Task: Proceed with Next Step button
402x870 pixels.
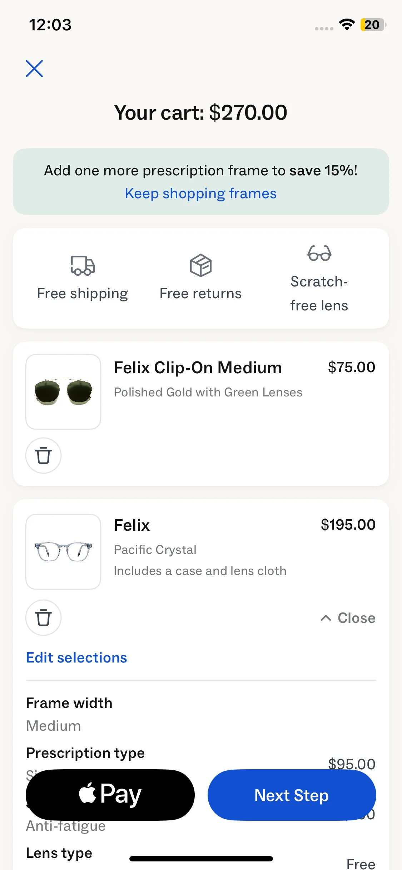Action: click(292, 795)
